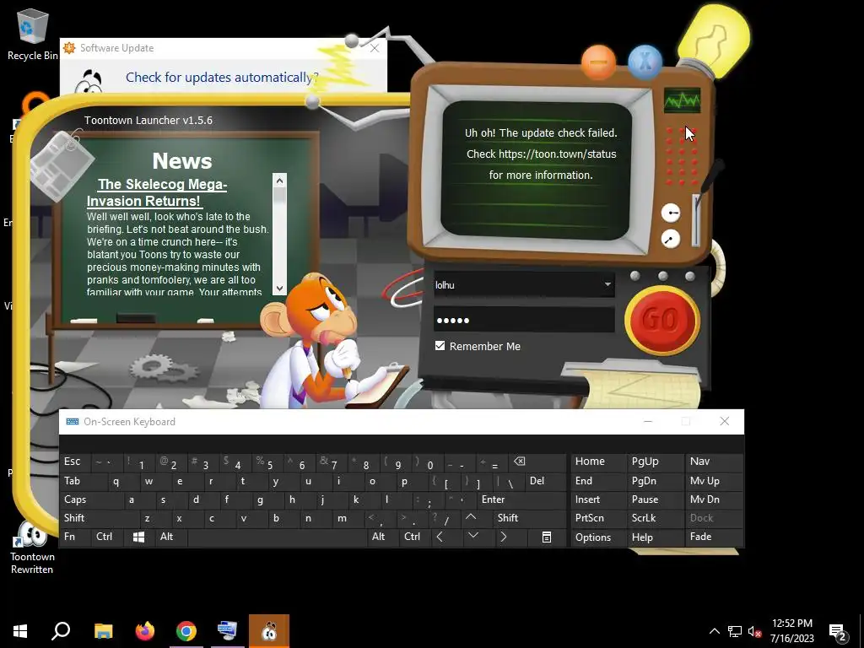Click the Del key on On-Screen Keyboard
The width and height of the screenshot is (864, 648).
(545, 481)
